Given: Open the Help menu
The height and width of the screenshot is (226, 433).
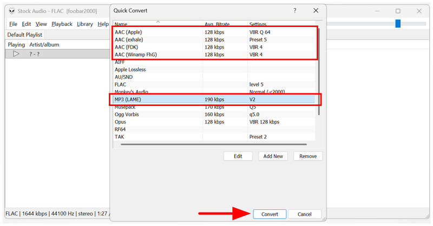Looking at the screenshot, I should coord(103,24).
